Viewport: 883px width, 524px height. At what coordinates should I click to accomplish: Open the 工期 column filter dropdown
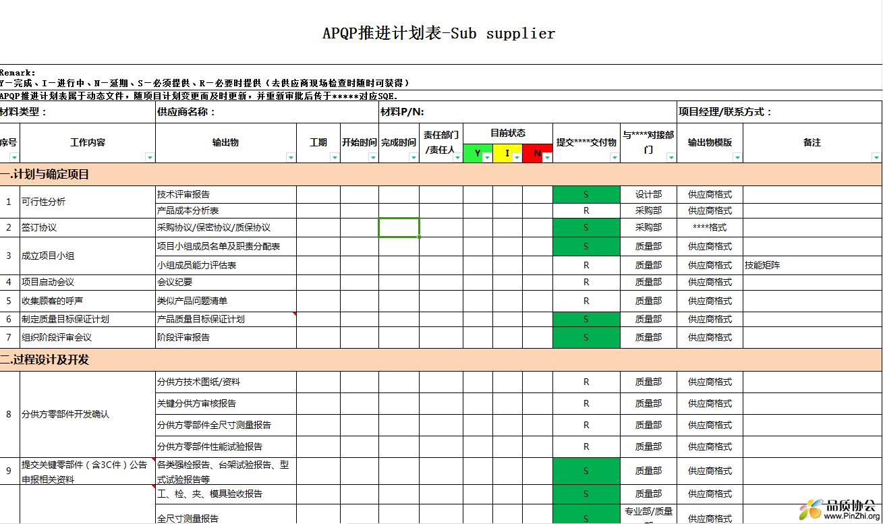335,157
